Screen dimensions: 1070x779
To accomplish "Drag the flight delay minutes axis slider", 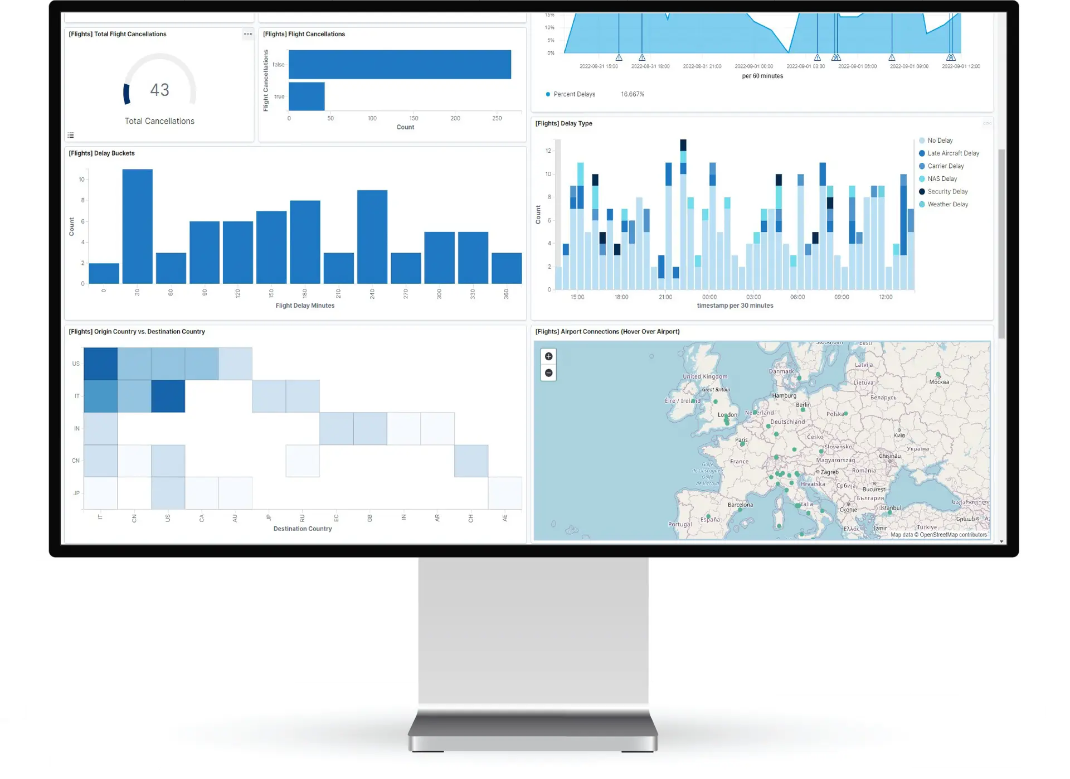I will 295,305.
